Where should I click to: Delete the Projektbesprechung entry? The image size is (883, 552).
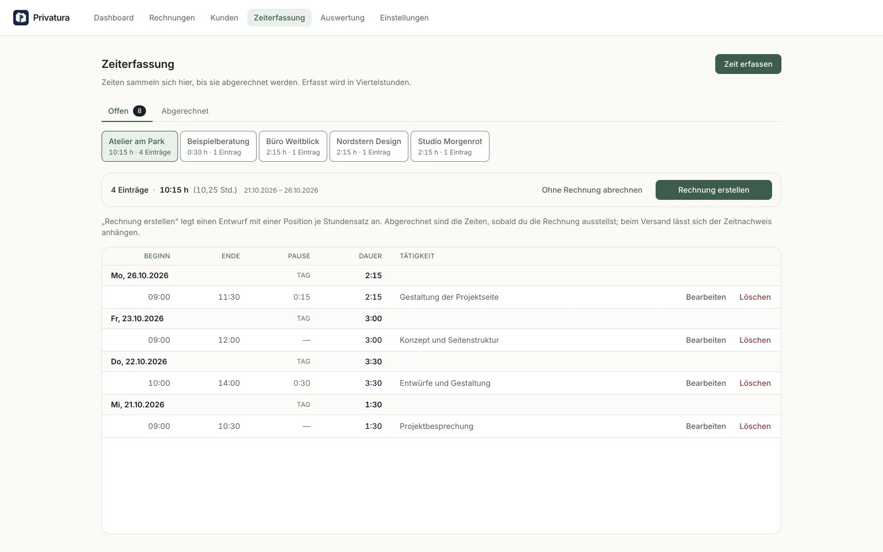click(x=755, y=426)
